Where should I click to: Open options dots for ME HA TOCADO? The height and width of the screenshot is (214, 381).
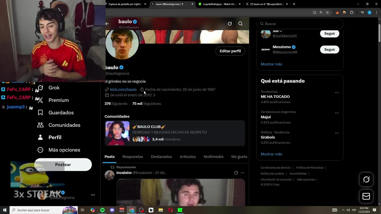click(337, 93)
